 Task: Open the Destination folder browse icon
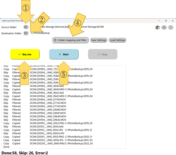click(x=26, y=33)
